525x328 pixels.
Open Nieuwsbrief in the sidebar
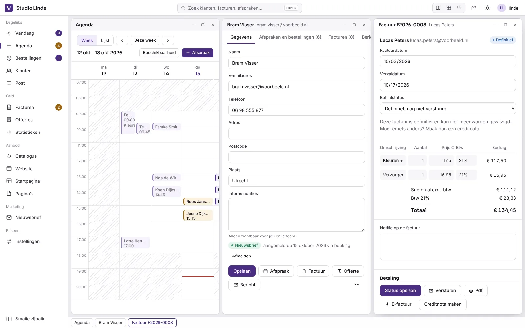click(x=34, y=217)
